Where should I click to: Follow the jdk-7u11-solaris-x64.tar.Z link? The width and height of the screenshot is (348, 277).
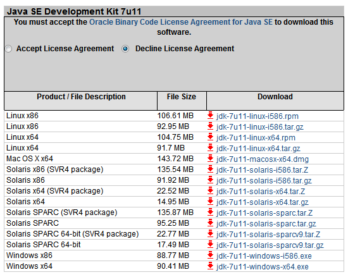[x=261, y=192]
